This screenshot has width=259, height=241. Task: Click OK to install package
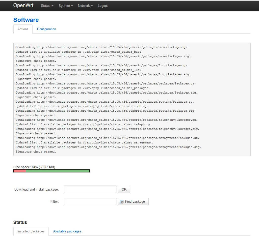pos(124,189)
